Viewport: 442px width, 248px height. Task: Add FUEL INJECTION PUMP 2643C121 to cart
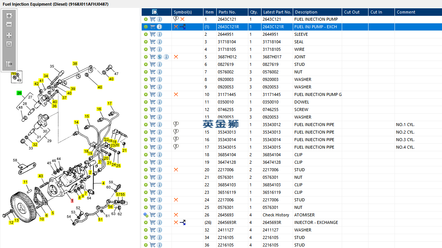pos(153,19)
